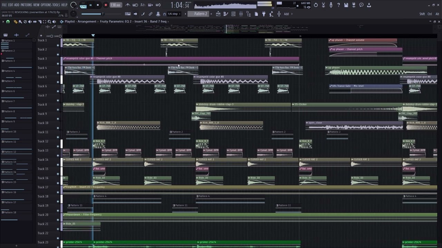Open the download content library icon
Viewport: 442px width, 248px height.
coord(369,5)
